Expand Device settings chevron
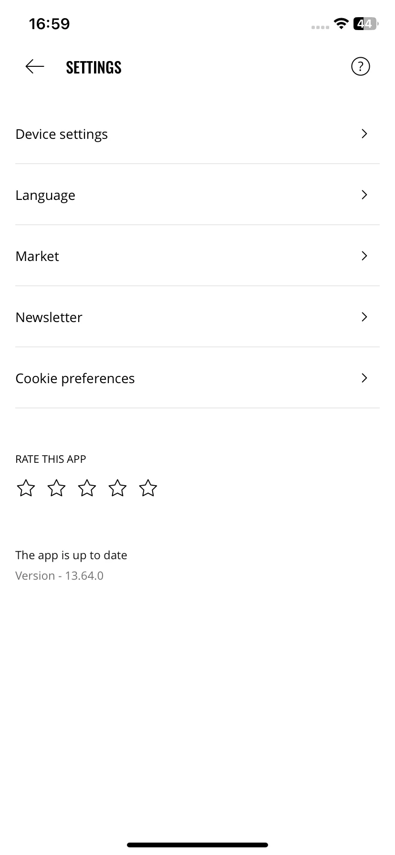395x855 pixels. [x=364, y=134]
